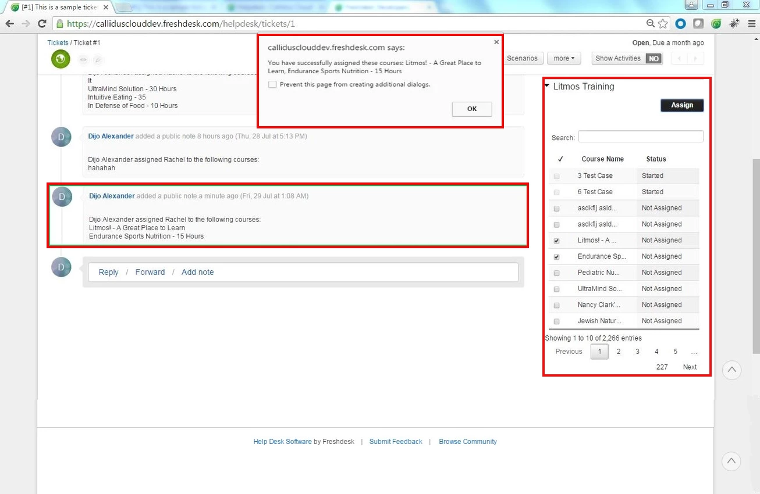Go to page 2 of courses
The height and width of the screenshot is (494, 760).
coord(619,352)
